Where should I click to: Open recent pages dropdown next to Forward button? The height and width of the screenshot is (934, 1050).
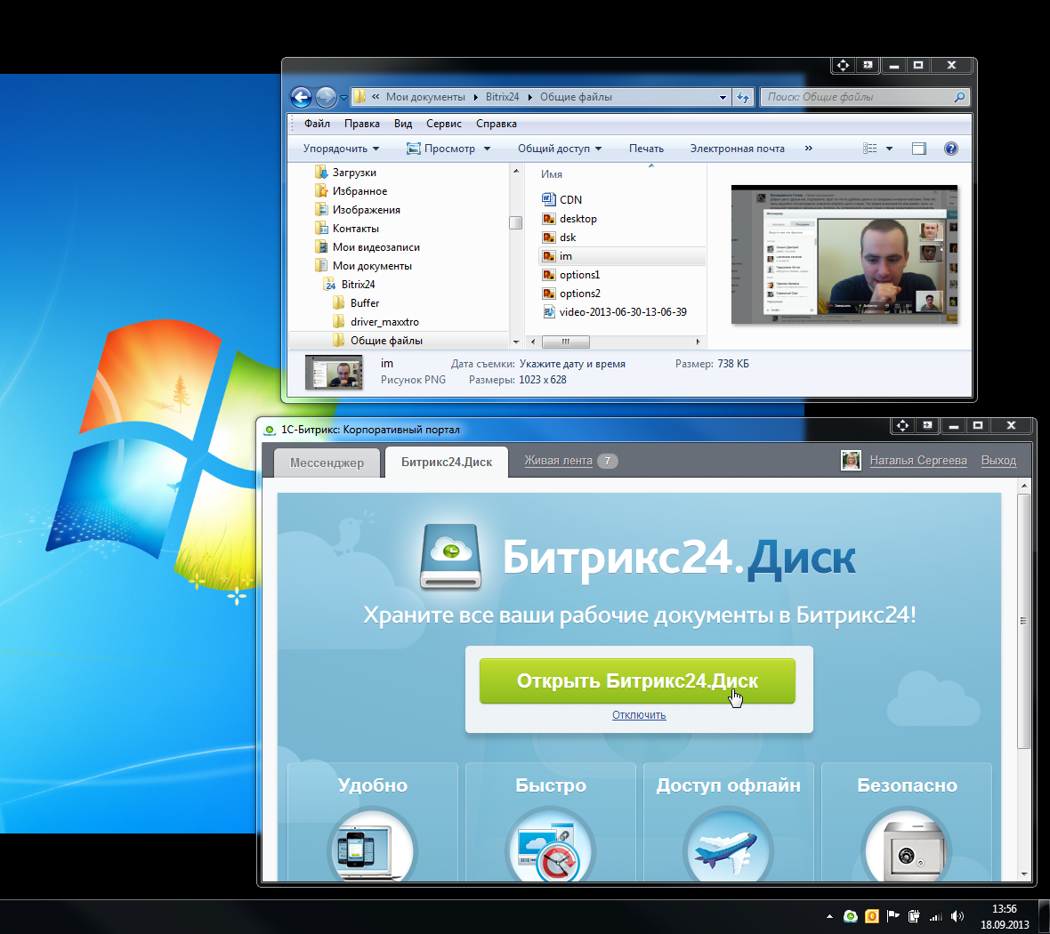pos(343,98)
